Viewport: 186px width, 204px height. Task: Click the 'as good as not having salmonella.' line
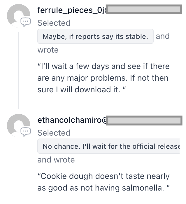click(x=103, y=188)
